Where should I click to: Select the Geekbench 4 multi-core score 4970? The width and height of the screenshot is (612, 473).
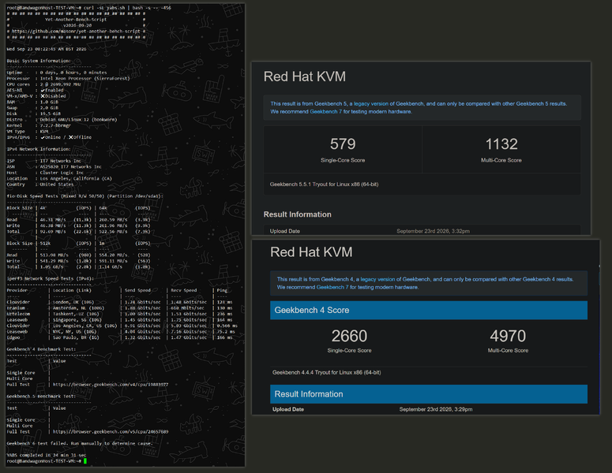coord(508,336)
